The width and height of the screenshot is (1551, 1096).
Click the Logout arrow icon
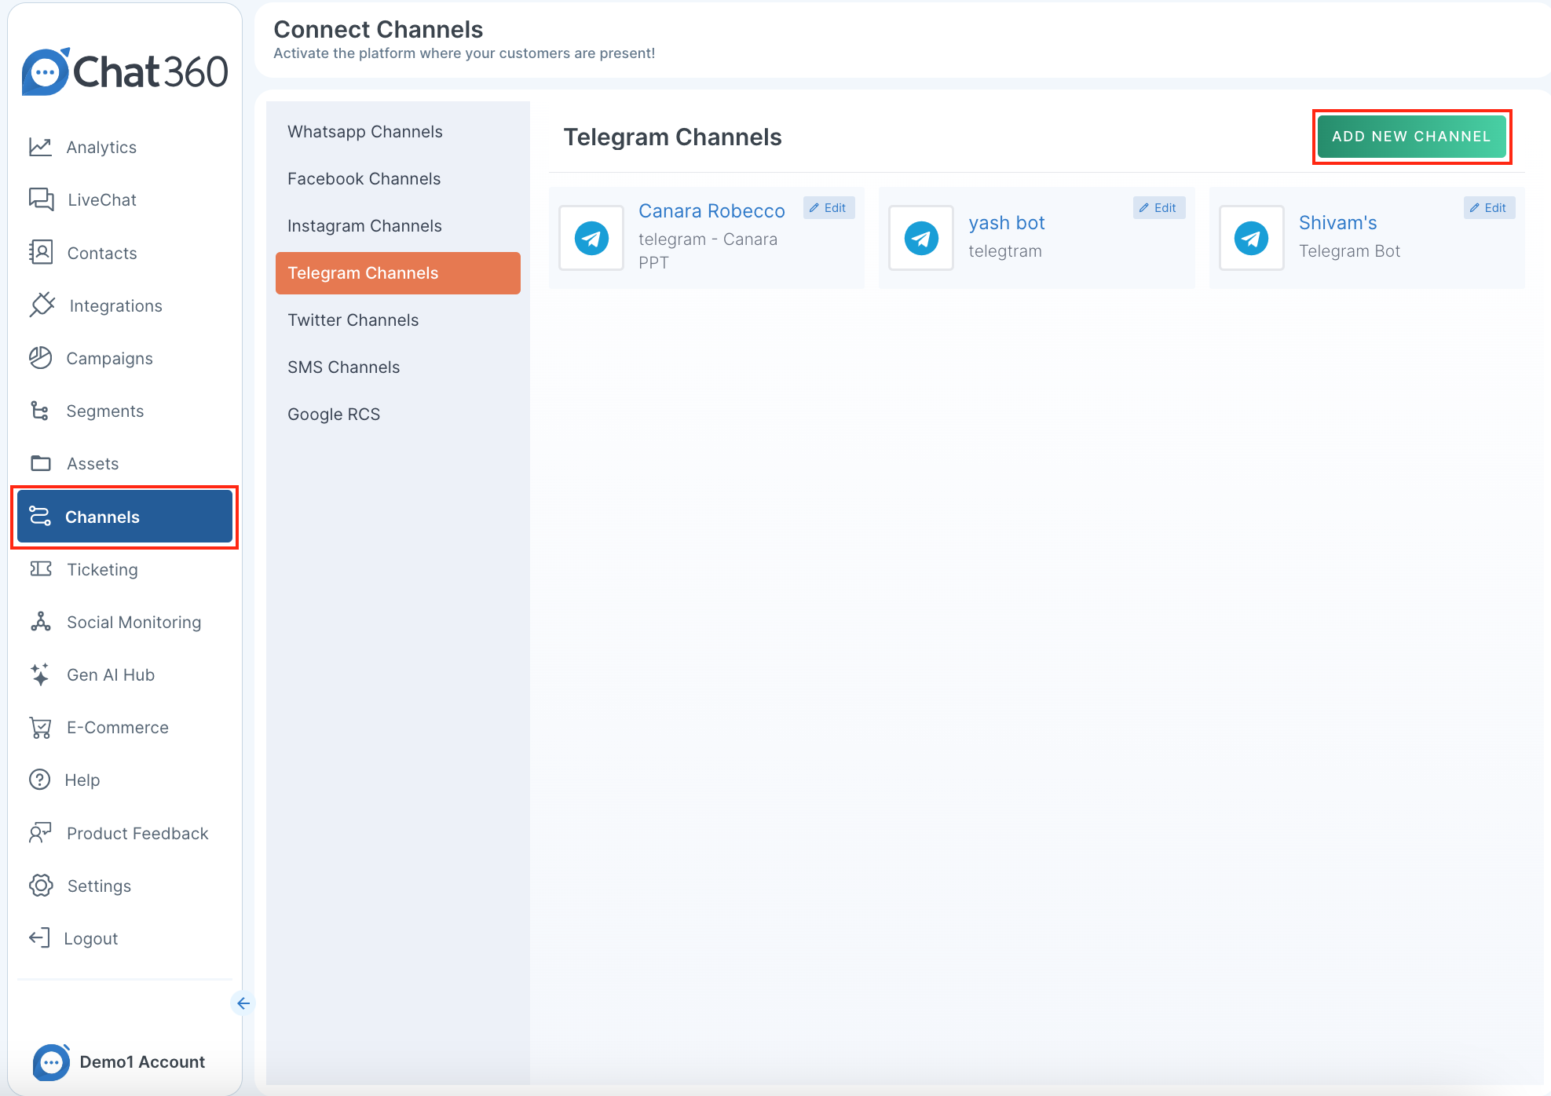click(x=39, y=937)
